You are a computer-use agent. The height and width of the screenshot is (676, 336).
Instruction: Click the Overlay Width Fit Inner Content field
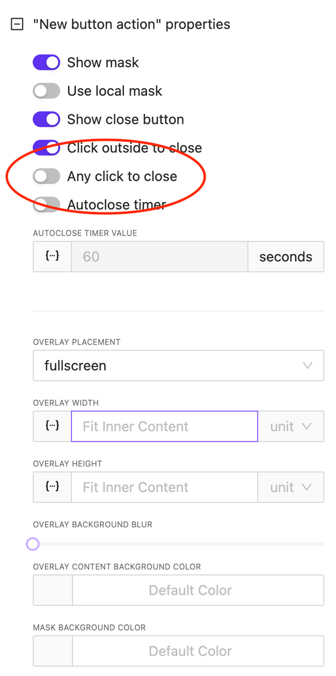(x=164, y=426)
